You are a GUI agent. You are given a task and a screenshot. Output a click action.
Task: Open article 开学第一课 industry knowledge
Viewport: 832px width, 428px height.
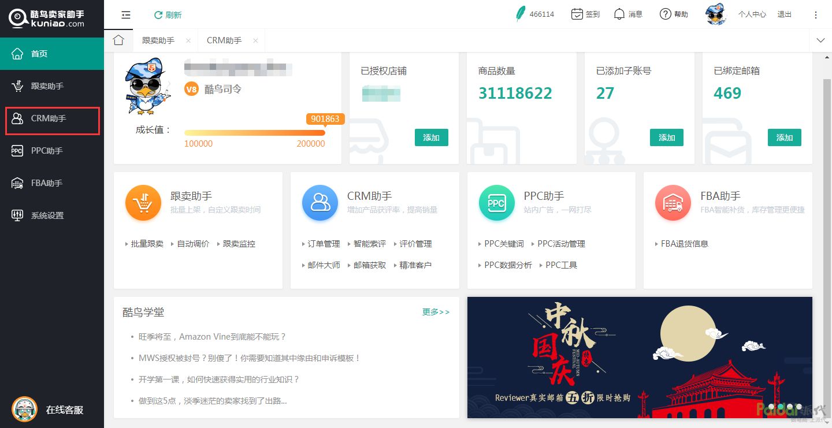tap(219, 379)
